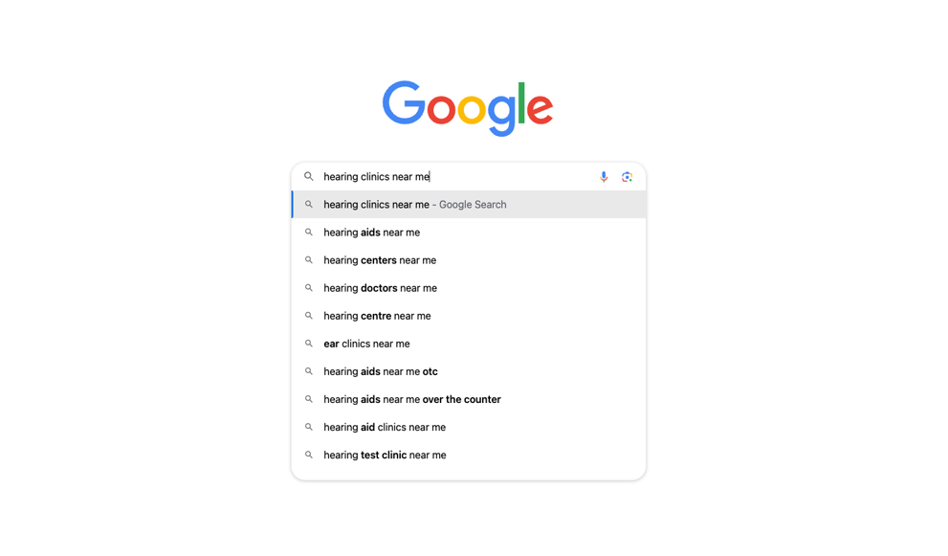
Task: Select the "hearing doctors near me" suggestion
Action: [x=380, y=288]
